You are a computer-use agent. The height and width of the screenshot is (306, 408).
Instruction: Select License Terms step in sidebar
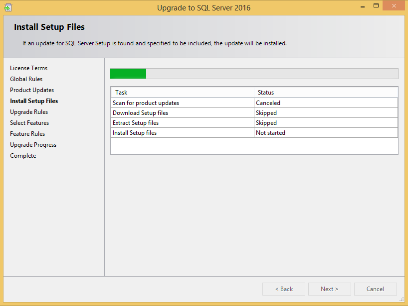coord(28,68)
